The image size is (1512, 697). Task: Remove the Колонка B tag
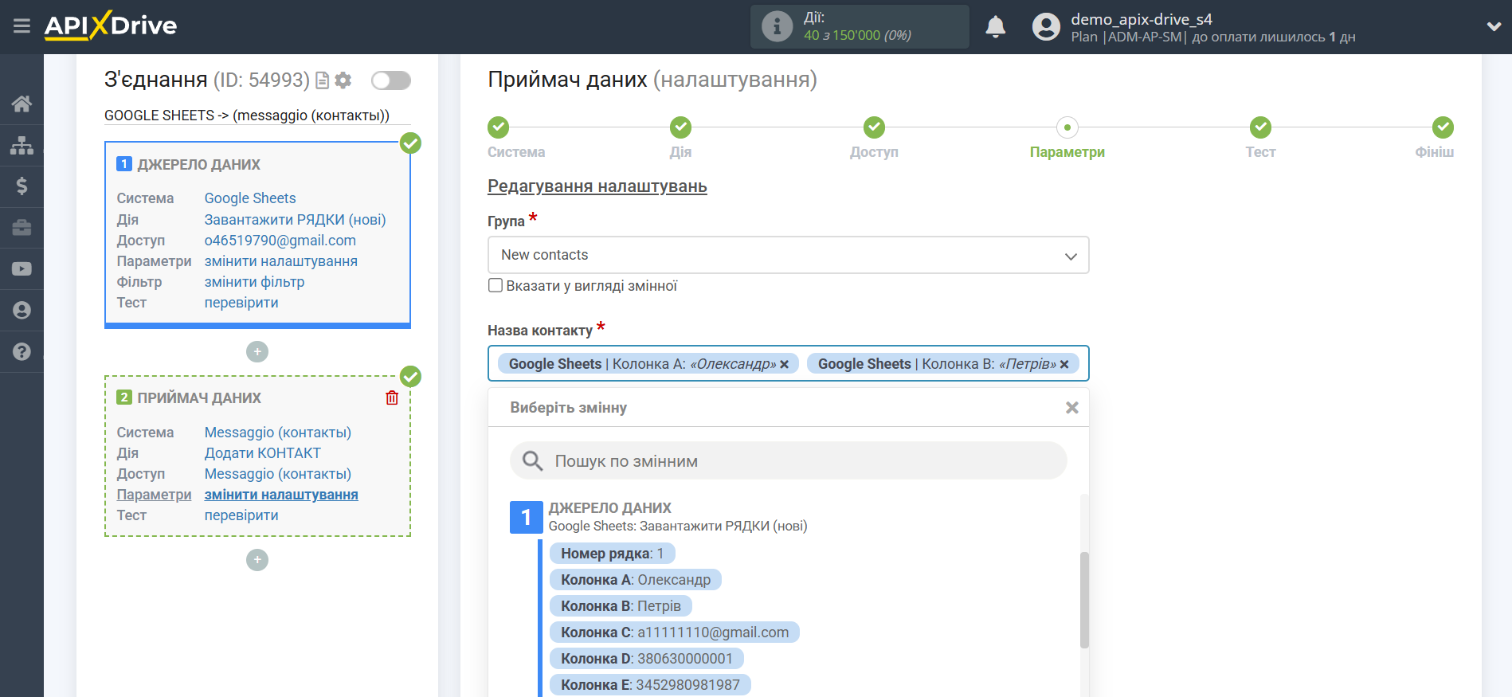click(1064, 364)
